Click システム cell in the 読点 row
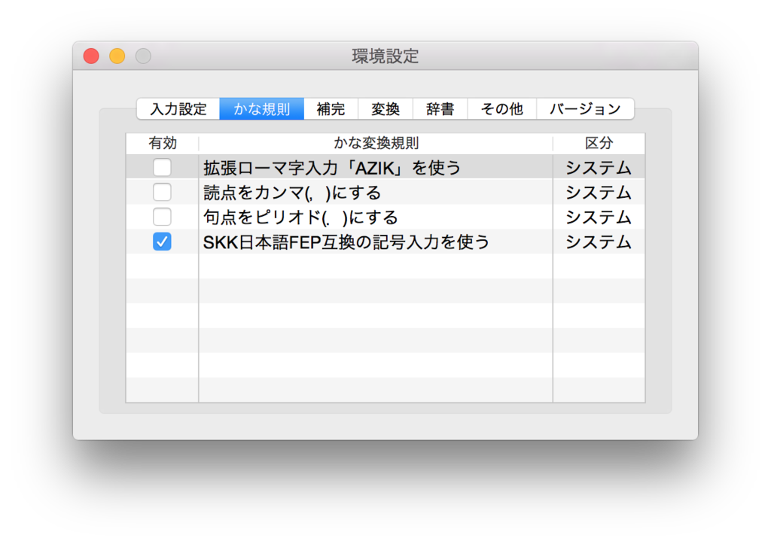 coord(599,192)
